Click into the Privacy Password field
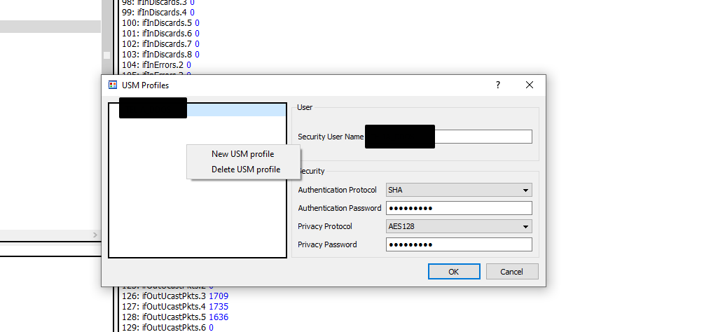Screen dimensions: 711x332 459,244
